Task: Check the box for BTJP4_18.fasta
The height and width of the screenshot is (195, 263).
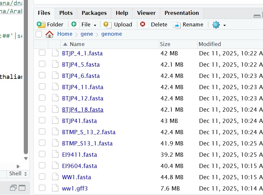Action: click(42, 109)
